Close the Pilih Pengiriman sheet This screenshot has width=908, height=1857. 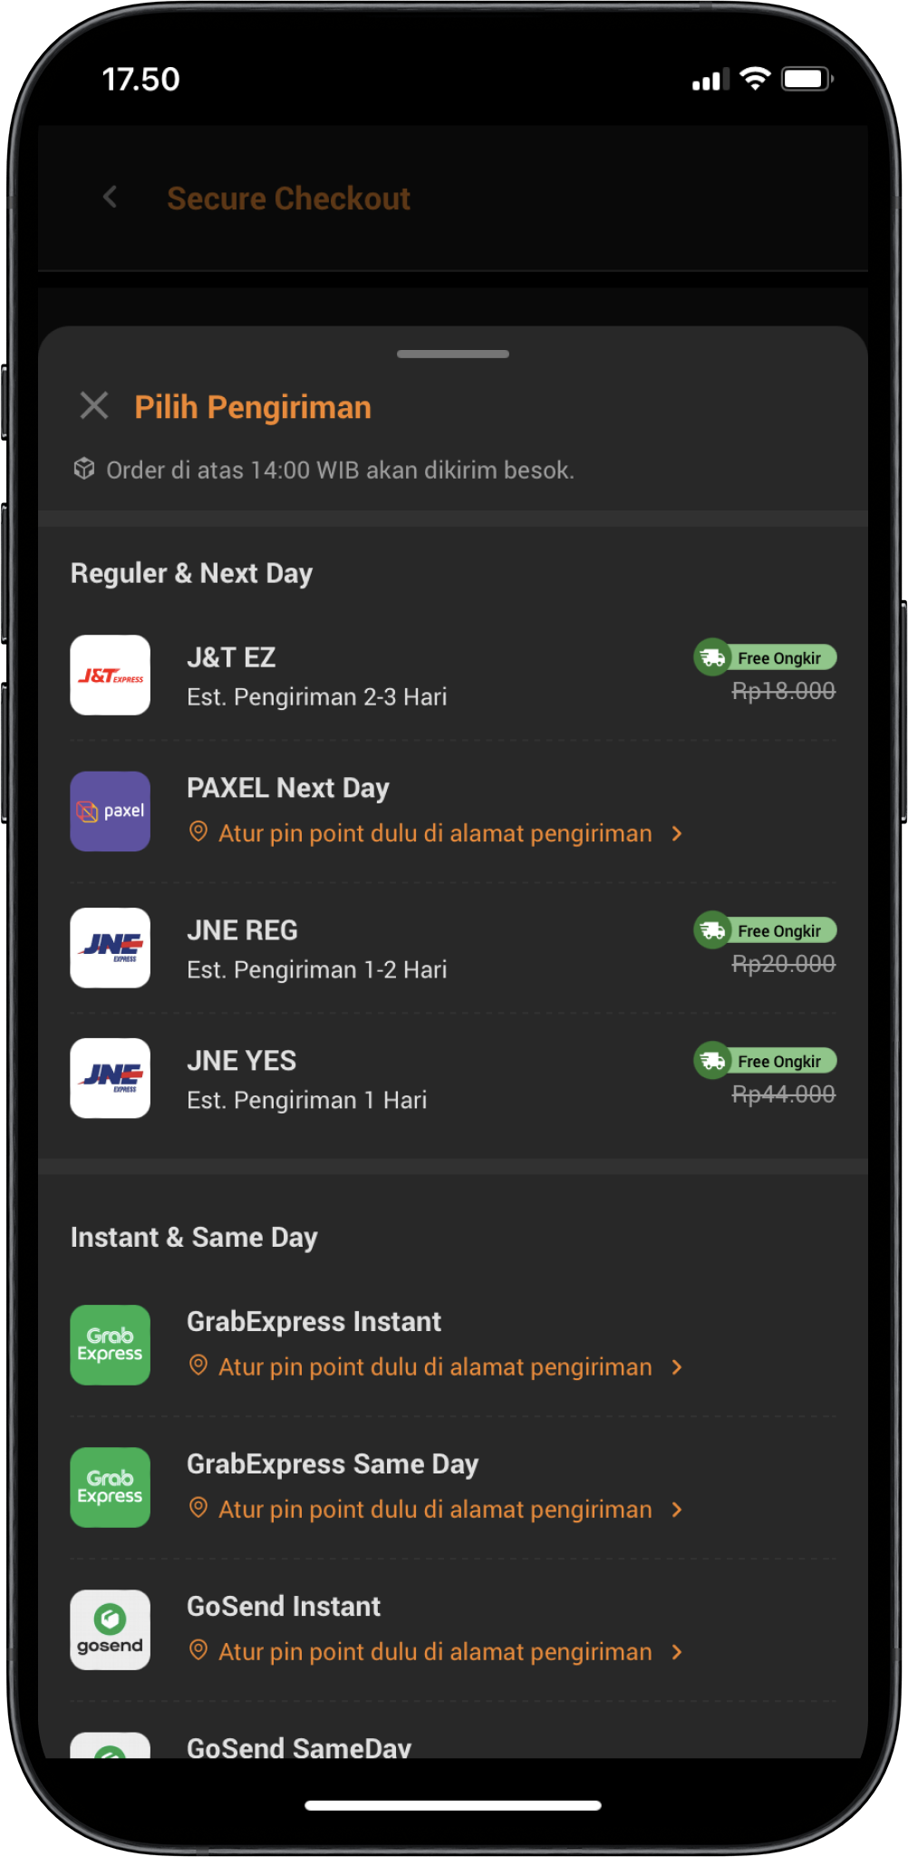coord(94,405)
